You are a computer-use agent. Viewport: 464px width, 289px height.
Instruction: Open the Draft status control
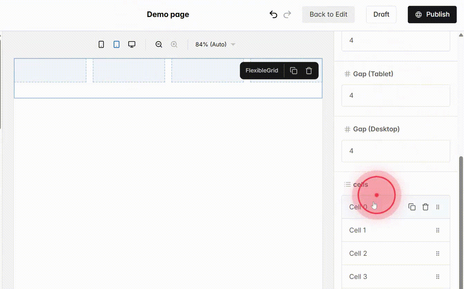pyautogui.click(x=381, y=14)
